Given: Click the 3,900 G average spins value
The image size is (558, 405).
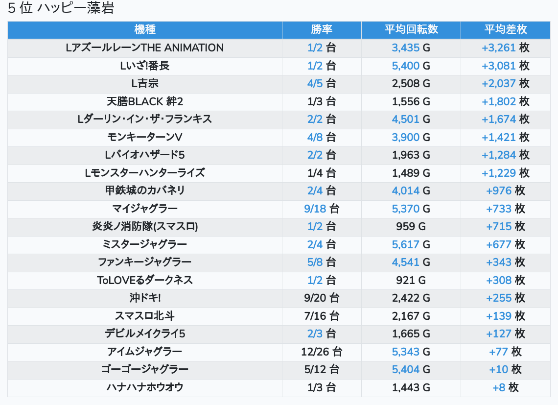Looking at the screenshot, I should click(411, 137).
